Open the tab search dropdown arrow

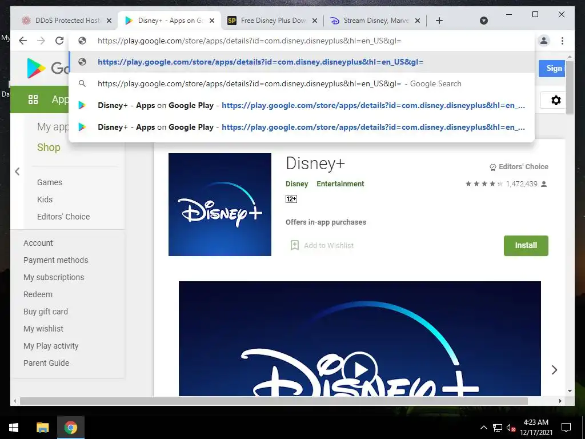tap(483, 21)
